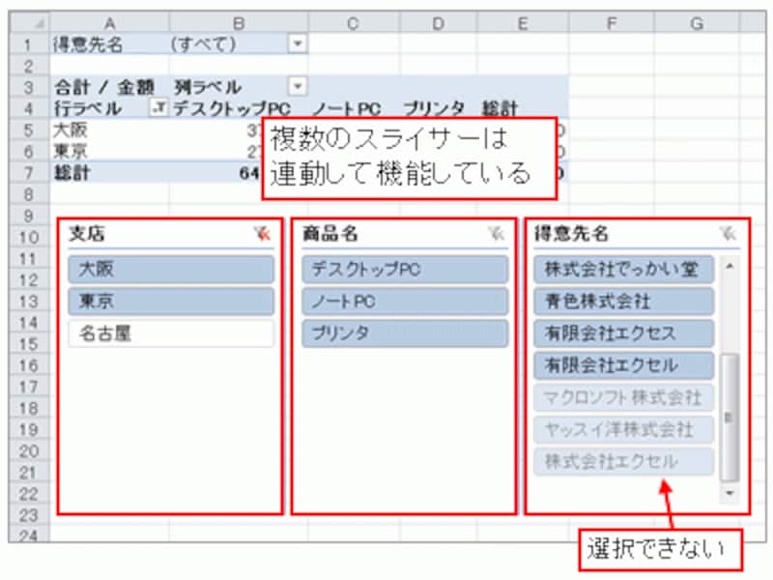
Task: Toggle プリンタ in the 商品名 slicer
Action: click(x=405, y=333)
